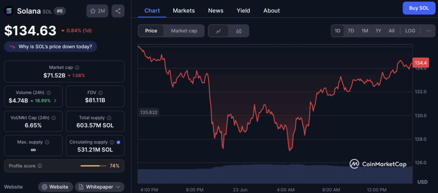The height and width of the screenshot is (193, 438).
Task: Click the Solana logo icon
Action: pyautogui.click(x=9, y=11)
